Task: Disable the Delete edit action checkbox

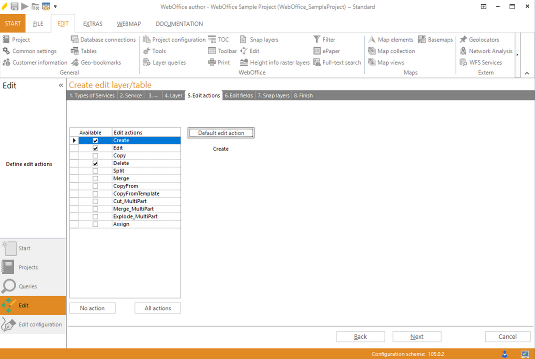Action: coord(95,163)
